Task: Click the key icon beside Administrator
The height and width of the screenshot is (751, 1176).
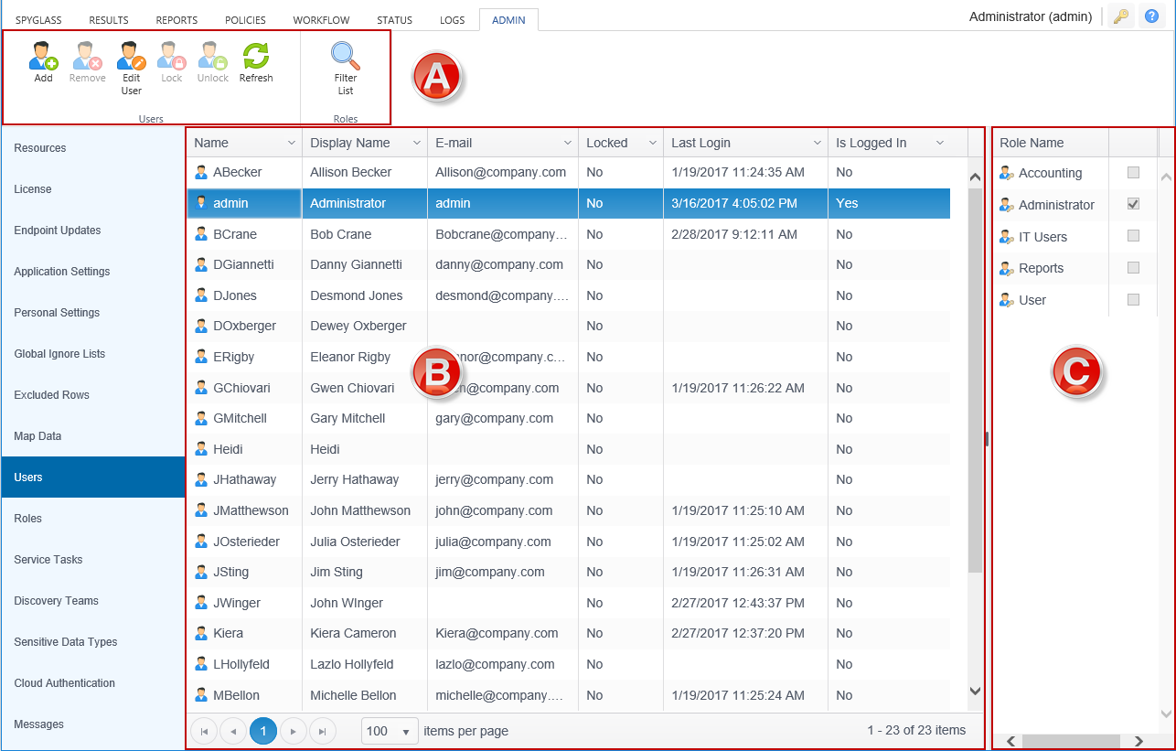Action: [x=1120, y=16]
